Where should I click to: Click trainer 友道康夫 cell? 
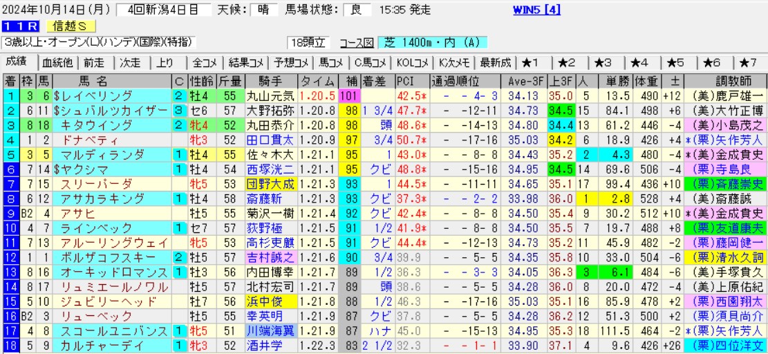click(725, 227)
